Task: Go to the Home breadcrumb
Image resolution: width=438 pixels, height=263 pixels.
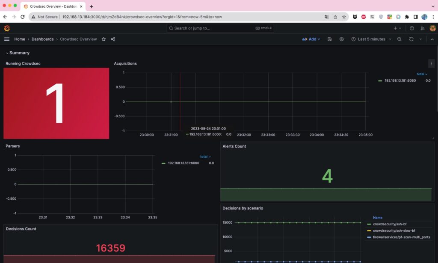Action: pos(20,39)
